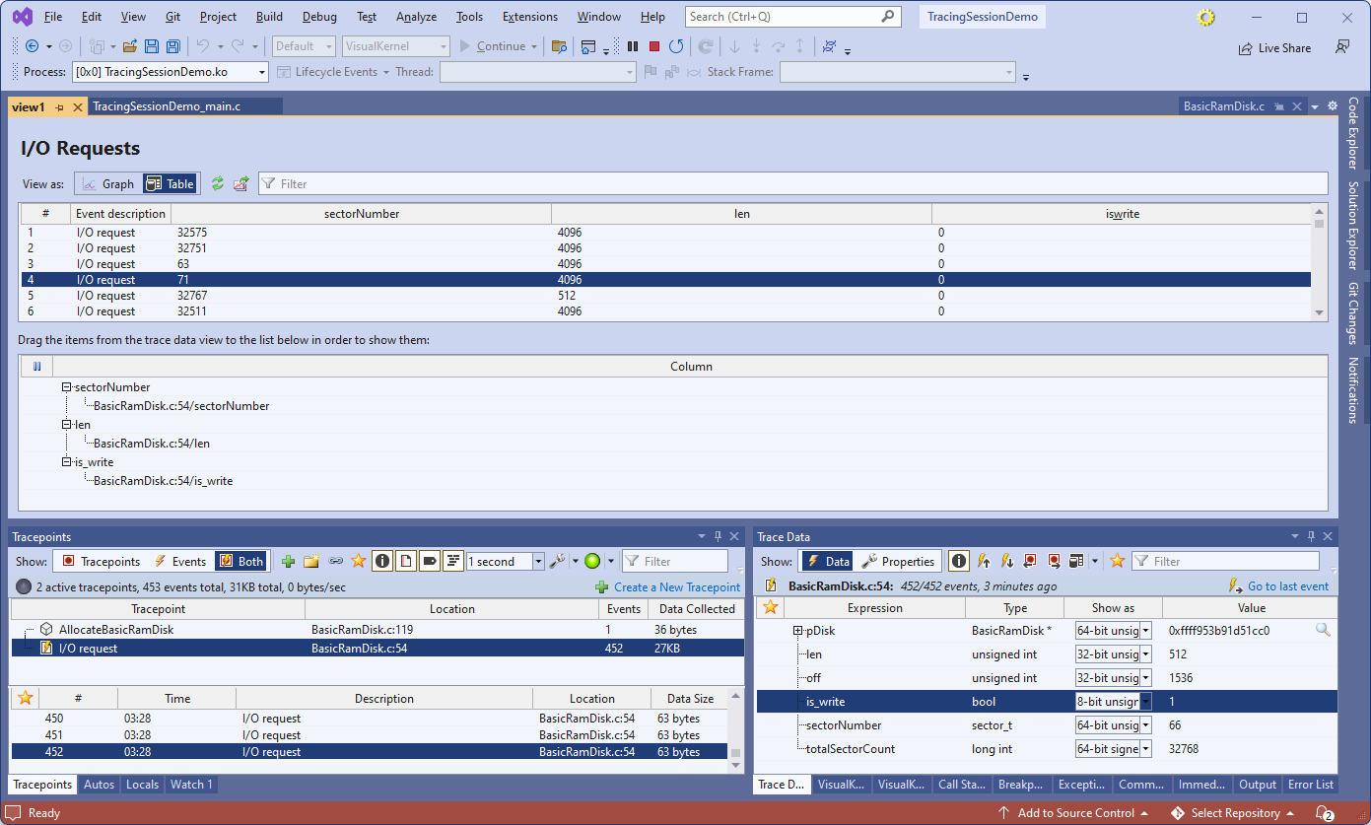Screen dimensions: 1371x825
Task: Select event row 450 in events list
Action: [370, 719]
